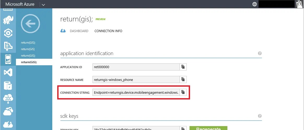The width and height of the screenshot is (304, 130).
Task: Open help for sdk keys section
Action: 260,116
